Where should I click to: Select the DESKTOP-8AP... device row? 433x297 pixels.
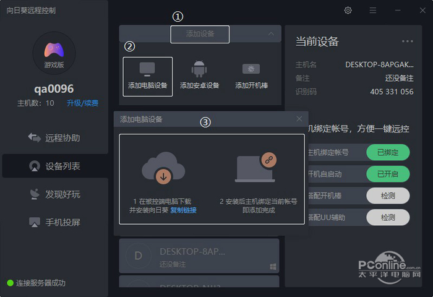pyautogui.click(x=199, y=256)
